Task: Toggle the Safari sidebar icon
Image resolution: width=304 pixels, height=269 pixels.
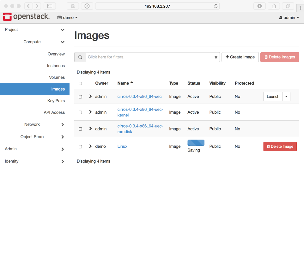Action: tap(50, 6)
